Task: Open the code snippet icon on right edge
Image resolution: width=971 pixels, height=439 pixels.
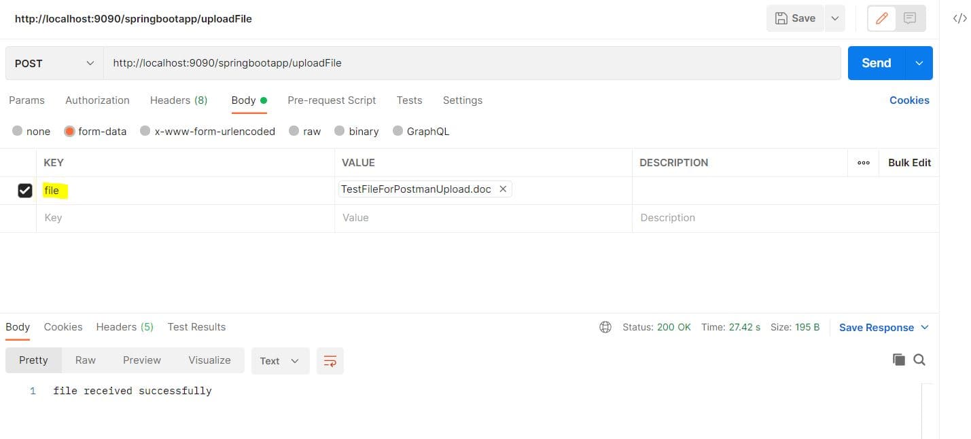Action: point(959,18)
